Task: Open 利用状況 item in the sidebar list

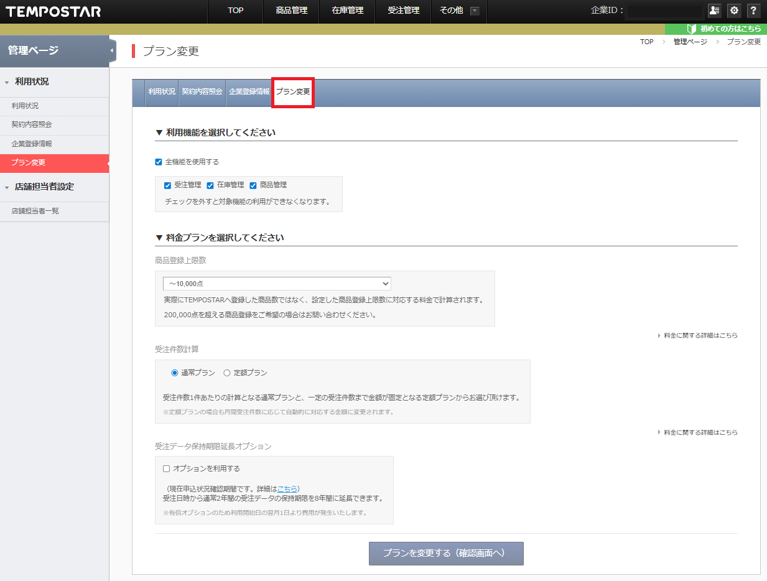Action: (54, 106)
